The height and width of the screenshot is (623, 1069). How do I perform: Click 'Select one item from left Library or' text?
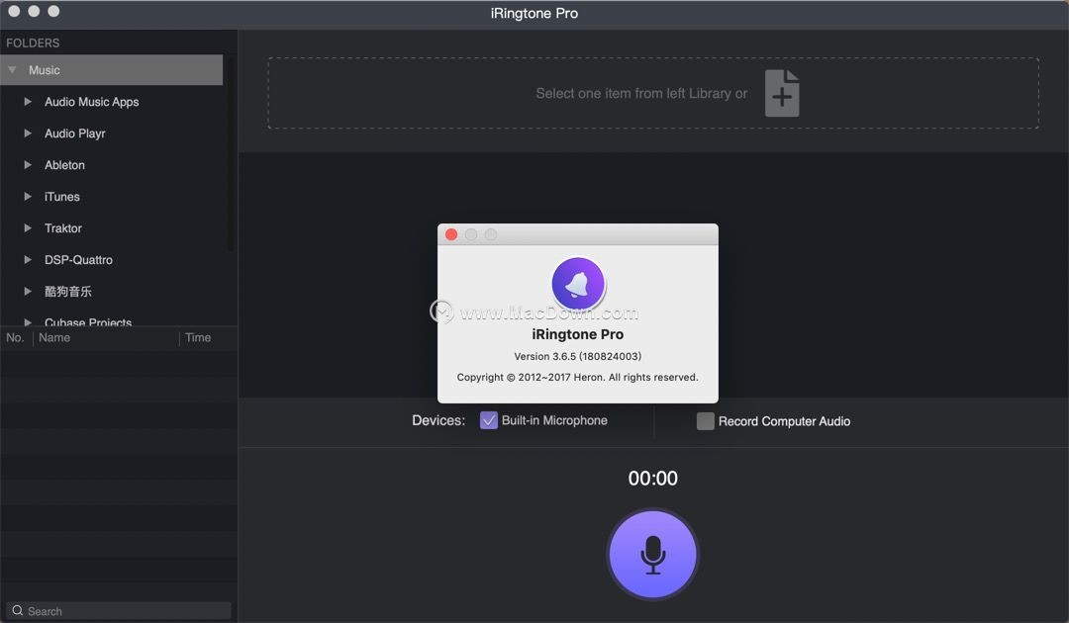[x=641, y=93]
